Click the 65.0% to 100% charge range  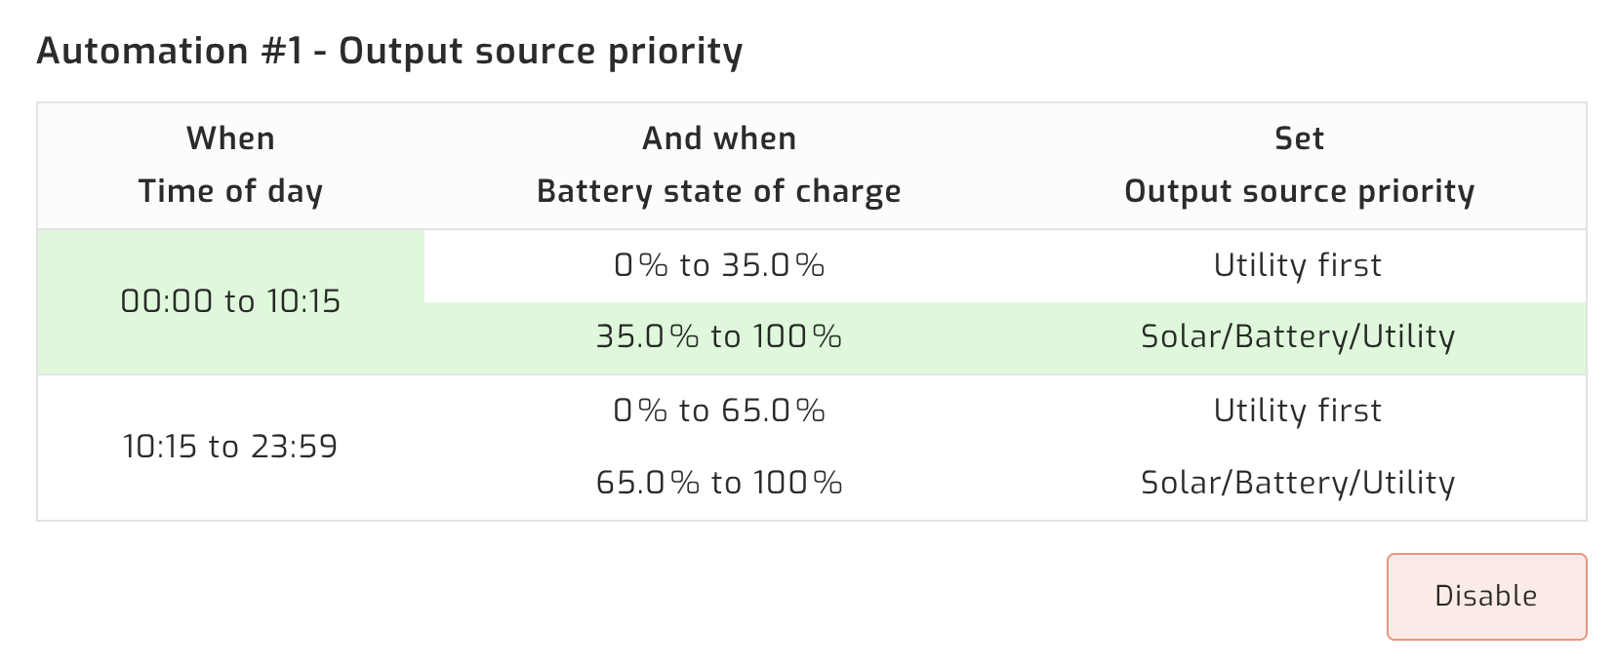coord(719,482)
